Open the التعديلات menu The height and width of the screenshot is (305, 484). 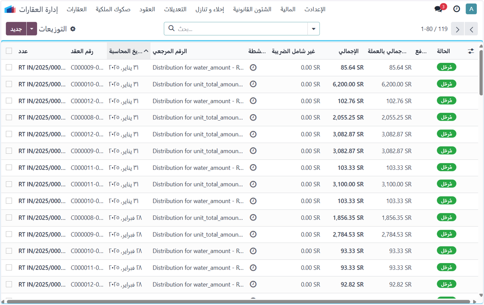175,9
